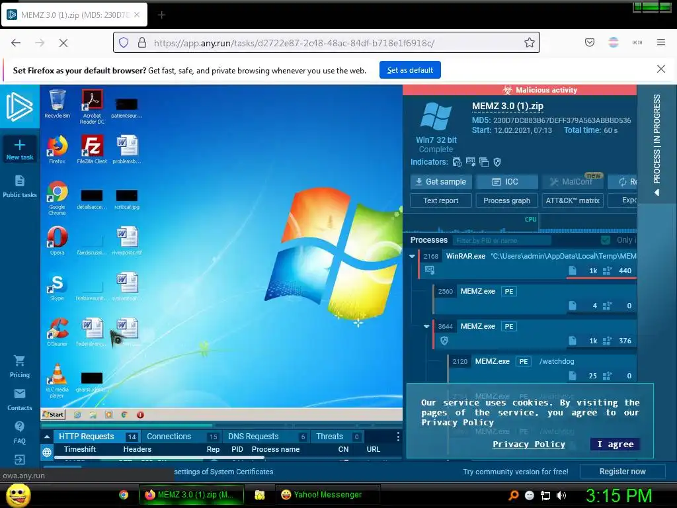Select the critical.jpg file icon
The image size is (677, 508).
tap(127, 199)
